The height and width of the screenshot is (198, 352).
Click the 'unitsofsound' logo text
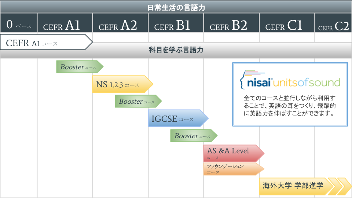(307, 82)
